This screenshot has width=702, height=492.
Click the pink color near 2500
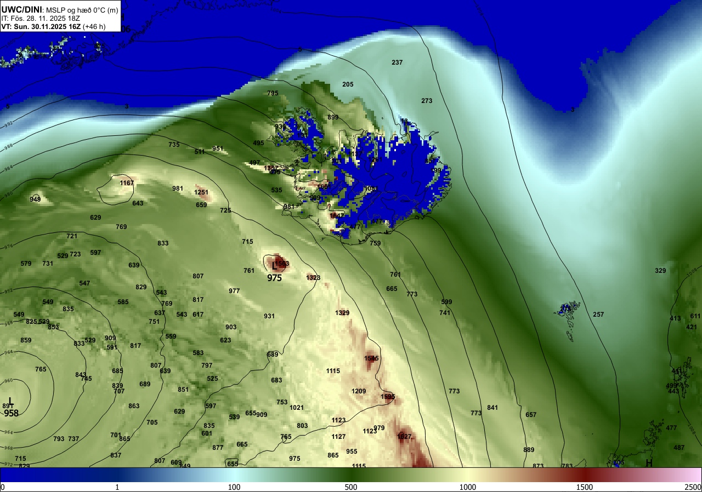[x=692, y=474]
